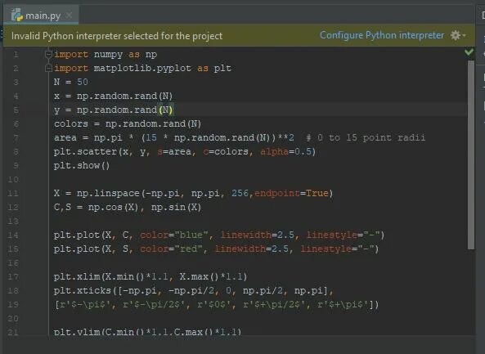Click line number 19 in gutter
This screenshot has height=354, width=485.
pyautogui.click(x=13, y=305)
